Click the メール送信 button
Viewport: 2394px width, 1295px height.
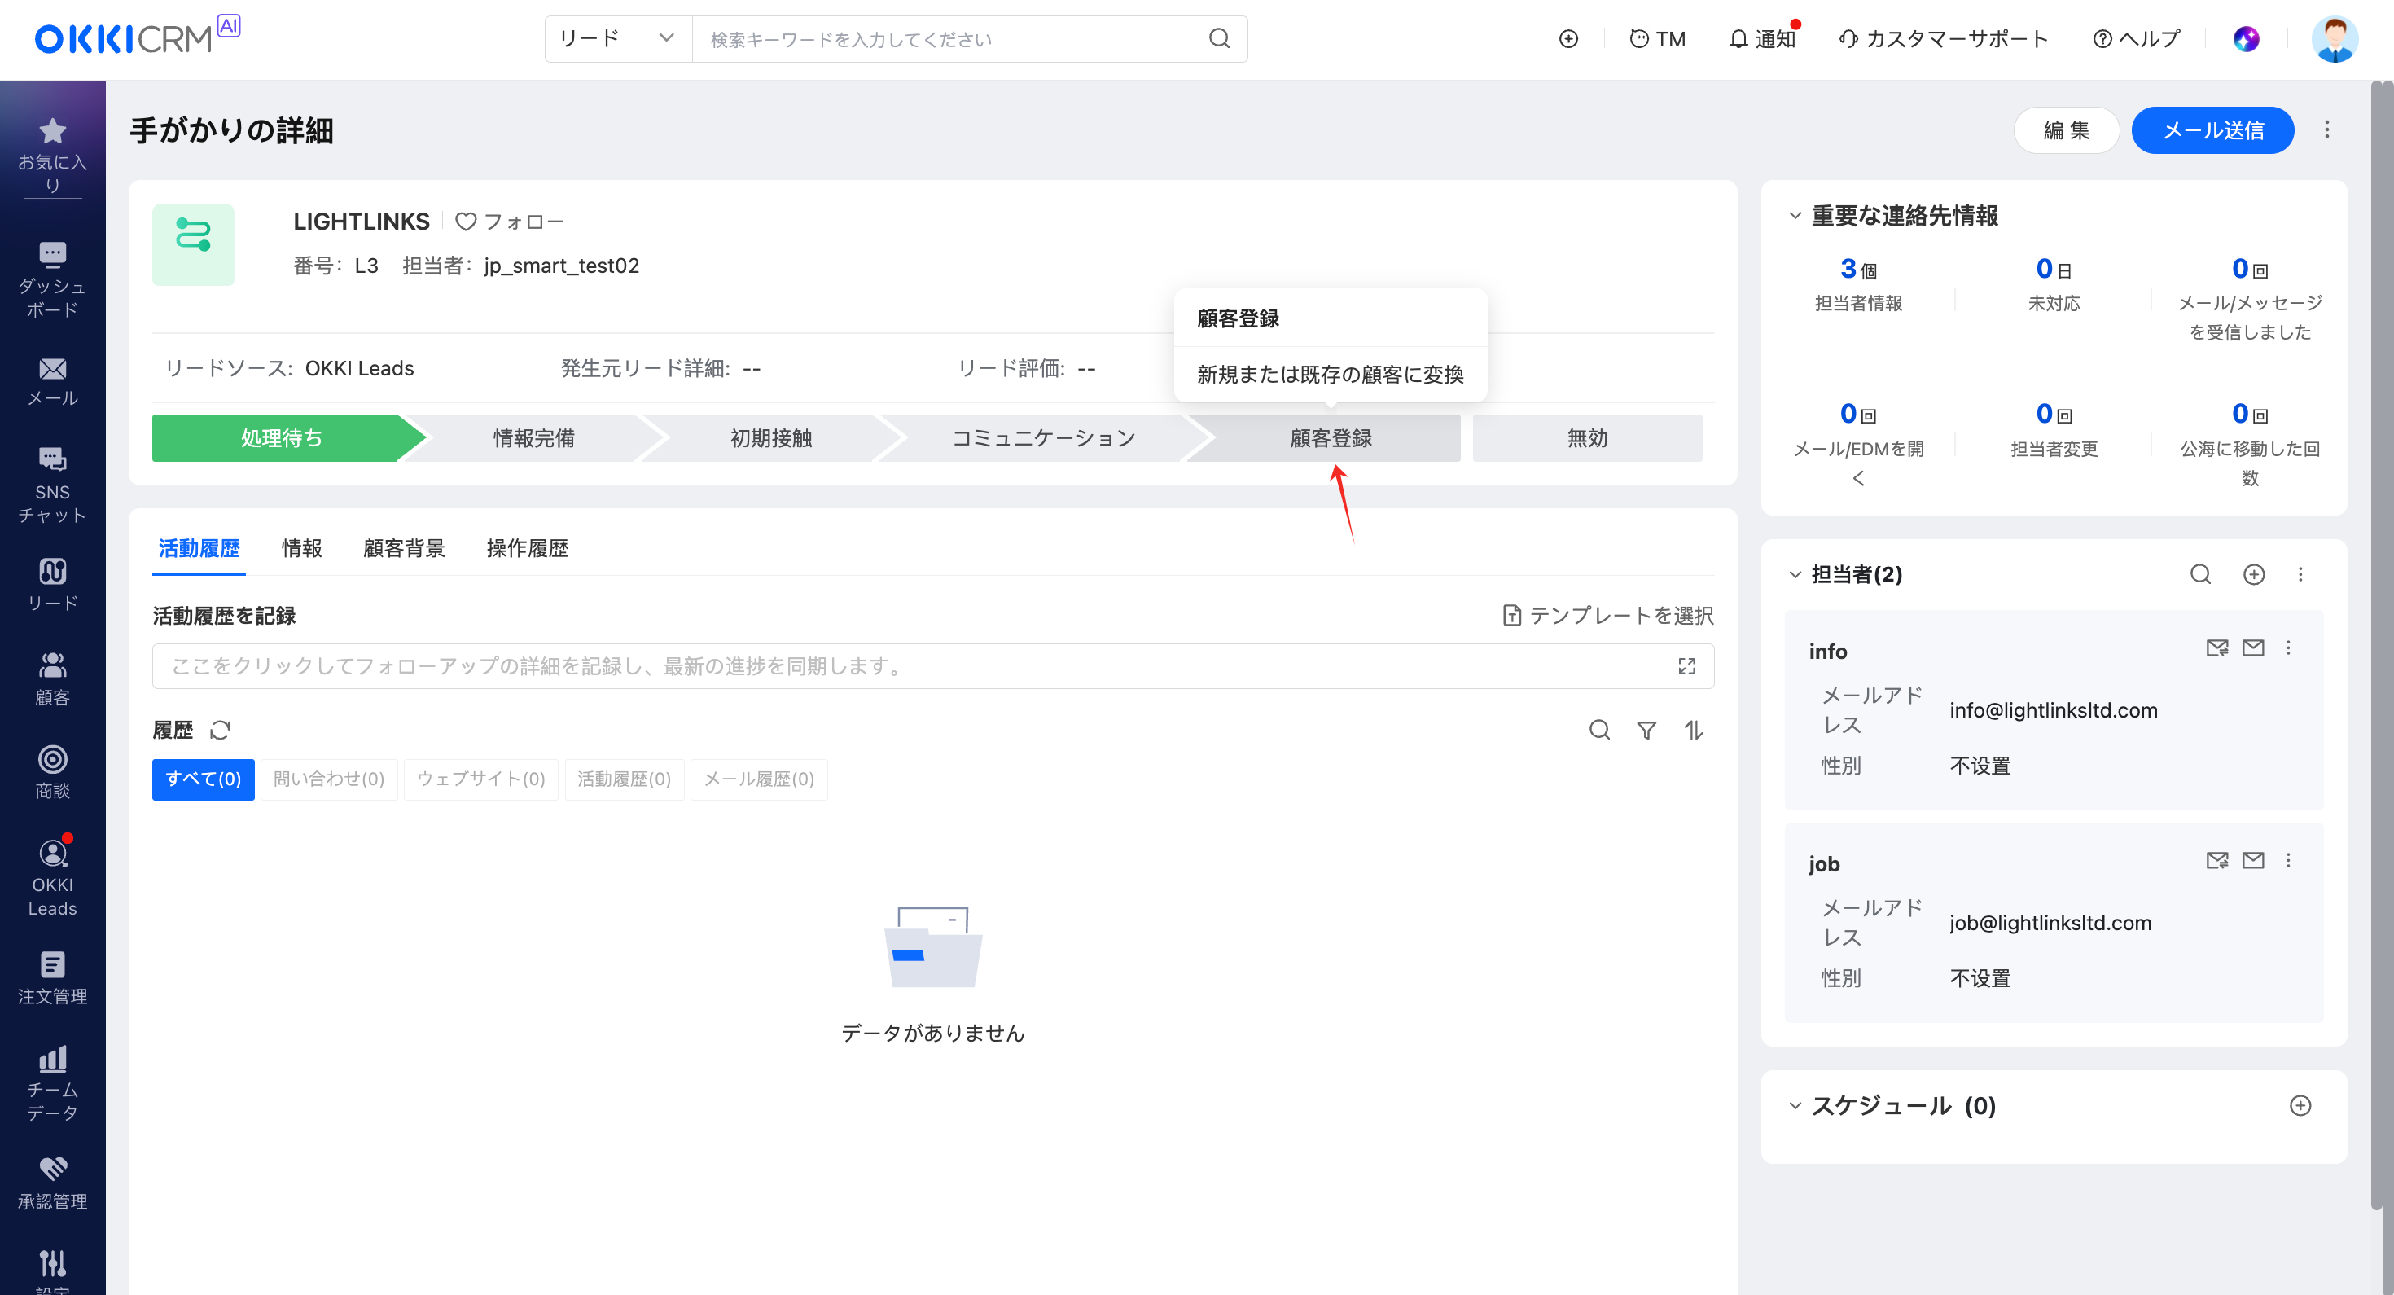[2212, 129]
